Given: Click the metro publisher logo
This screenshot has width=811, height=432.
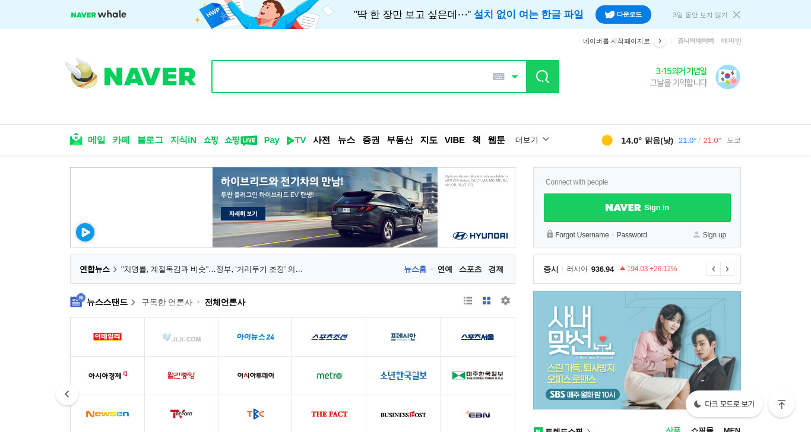Looking at the screenshot, I should [x=329, y=376].
